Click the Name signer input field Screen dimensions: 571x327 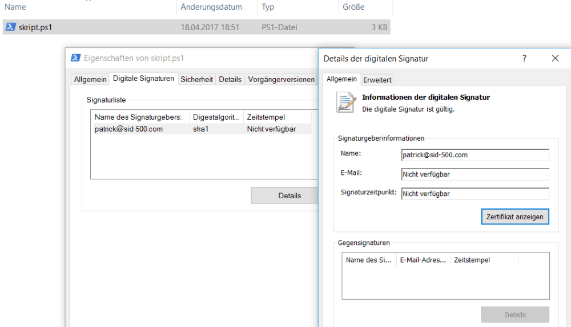475,155
